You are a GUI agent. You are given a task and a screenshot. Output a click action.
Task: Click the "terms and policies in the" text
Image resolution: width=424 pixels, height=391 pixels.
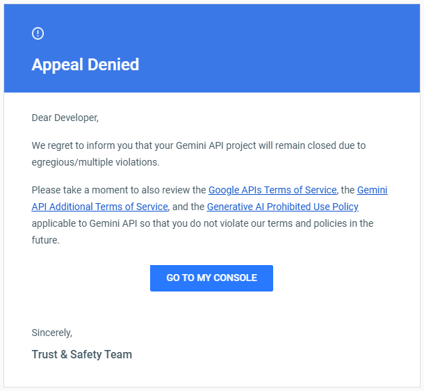(320, 223)
